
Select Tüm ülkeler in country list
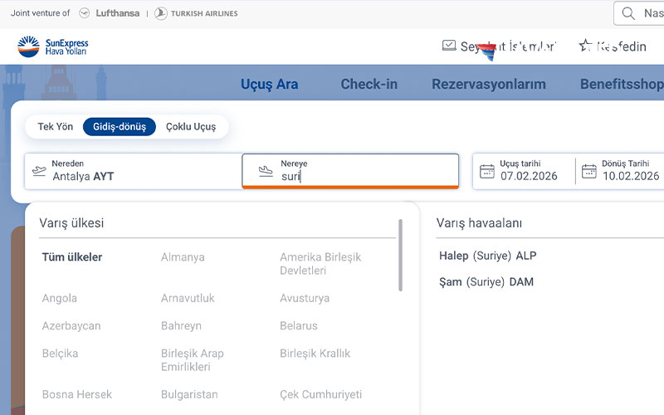[72, 257]
